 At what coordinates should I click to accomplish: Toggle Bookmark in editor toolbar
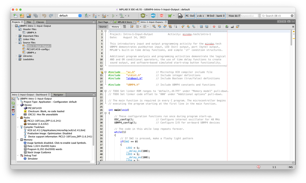coord(194,27)
